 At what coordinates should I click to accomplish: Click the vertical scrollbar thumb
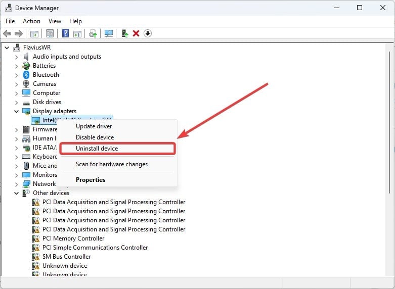tap(389, 122)
